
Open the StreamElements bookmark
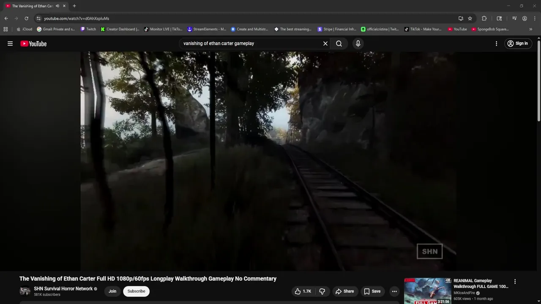coord(207,29)
